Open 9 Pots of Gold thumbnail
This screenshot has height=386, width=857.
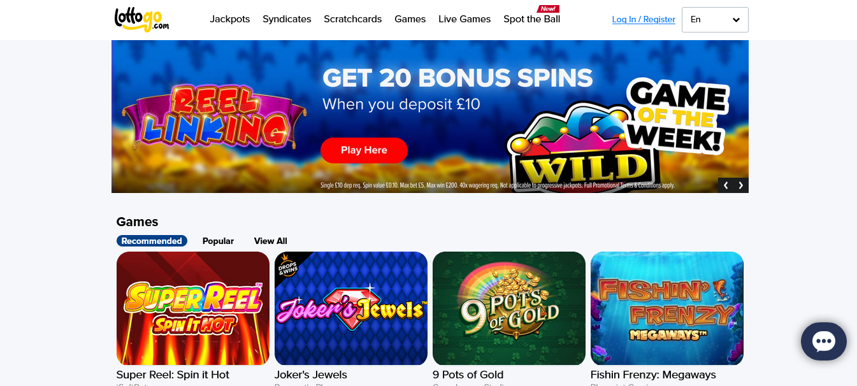[509, 308]
